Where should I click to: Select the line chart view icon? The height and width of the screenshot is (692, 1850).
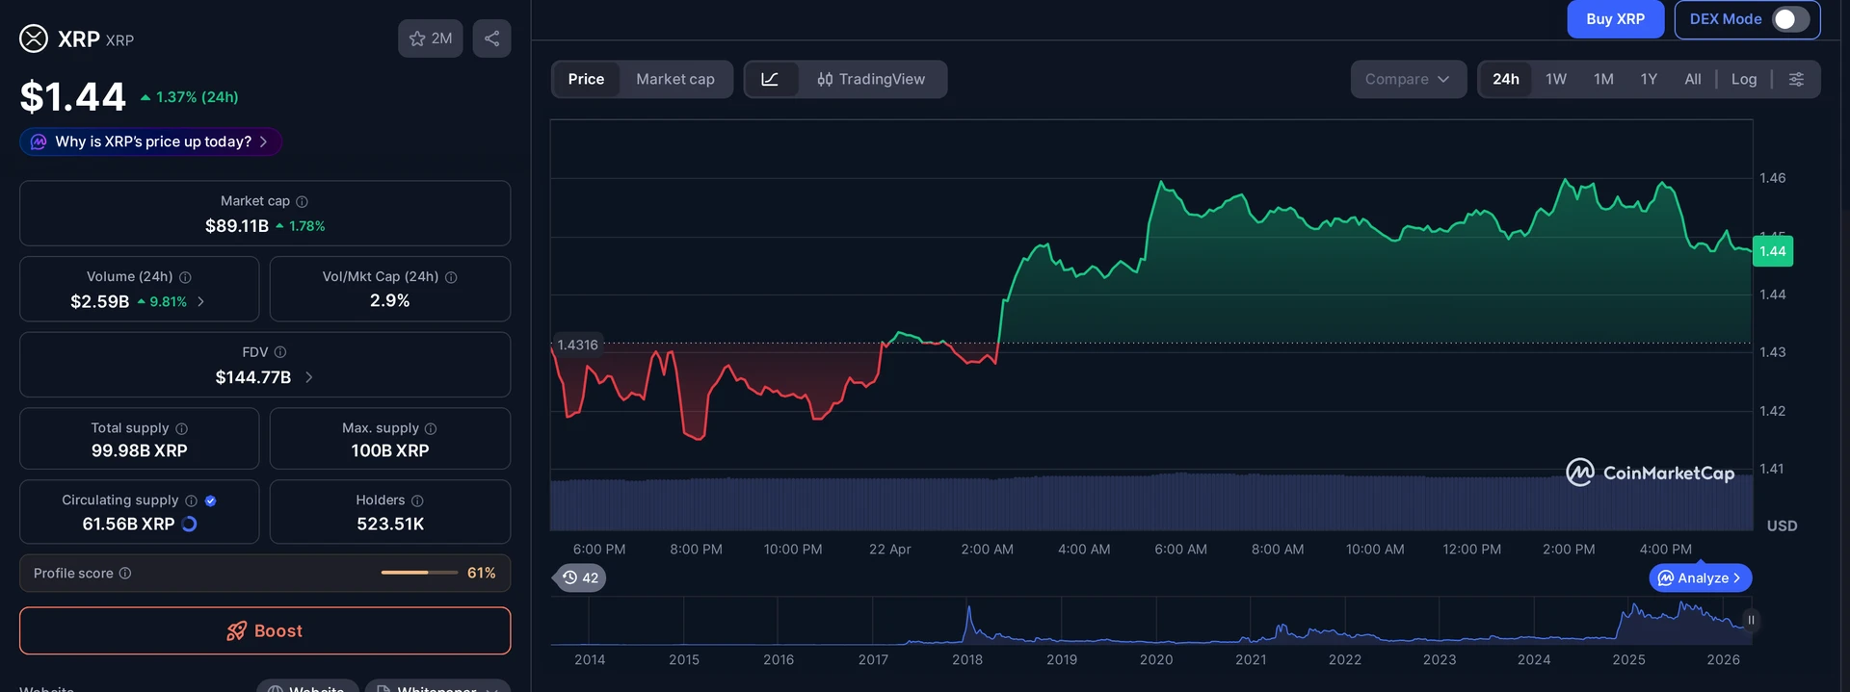coord(770,79)
